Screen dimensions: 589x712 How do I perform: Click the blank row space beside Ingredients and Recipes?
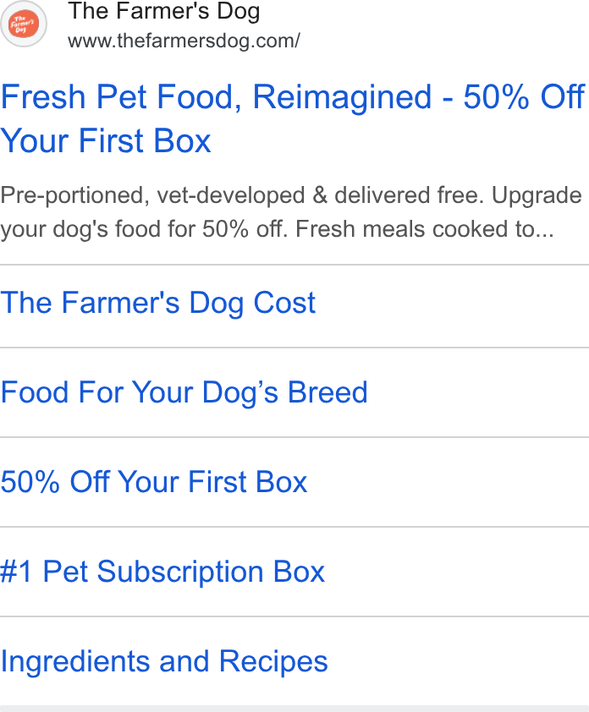coord(458,661)
